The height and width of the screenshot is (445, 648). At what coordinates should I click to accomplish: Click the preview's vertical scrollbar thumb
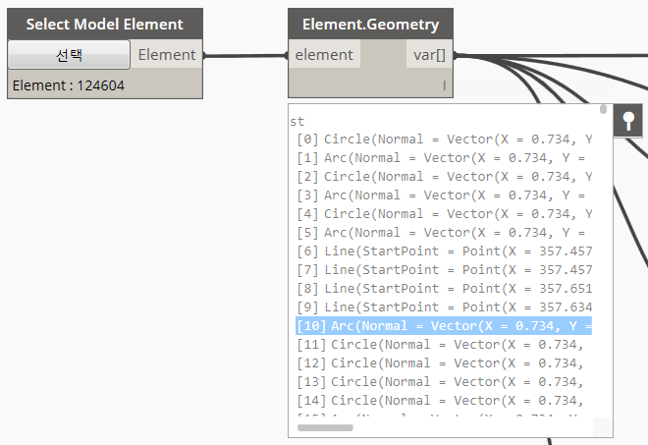603,110
